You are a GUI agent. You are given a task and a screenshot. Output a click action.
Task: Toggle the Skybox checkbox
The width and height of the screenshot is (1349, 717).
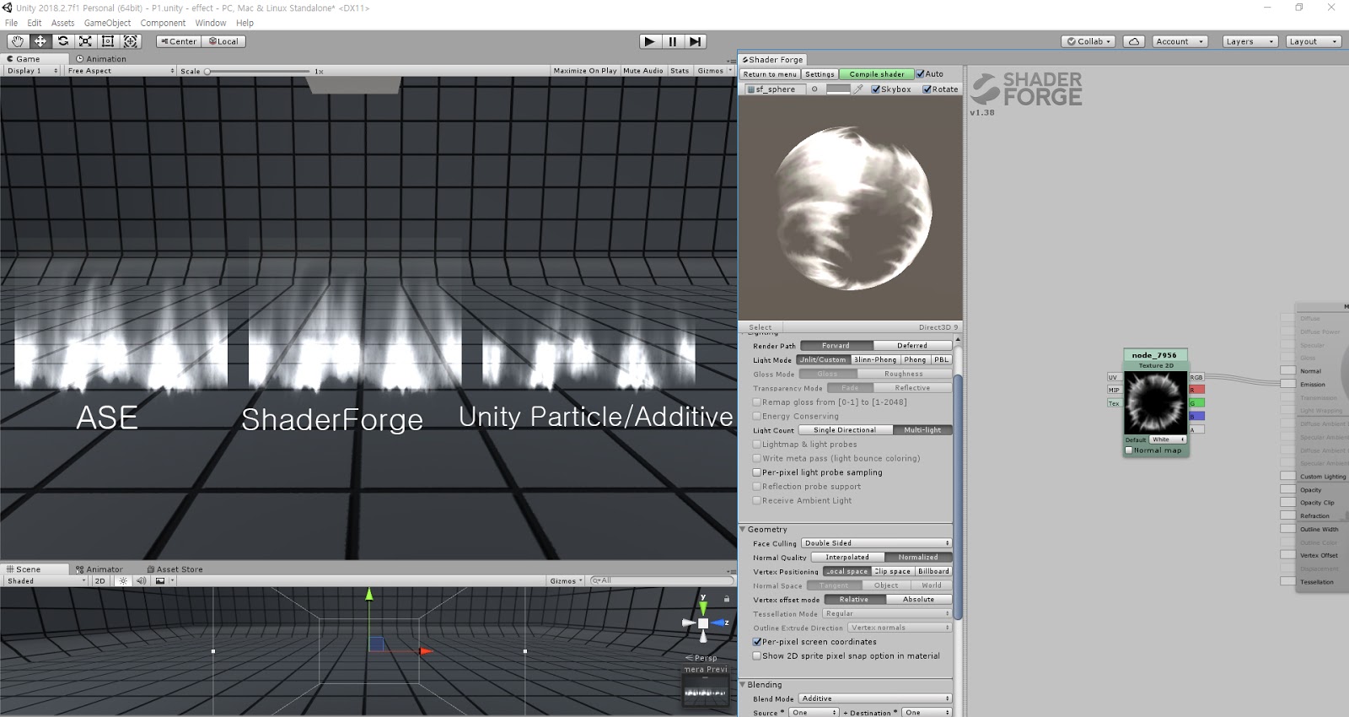(876, 89)
